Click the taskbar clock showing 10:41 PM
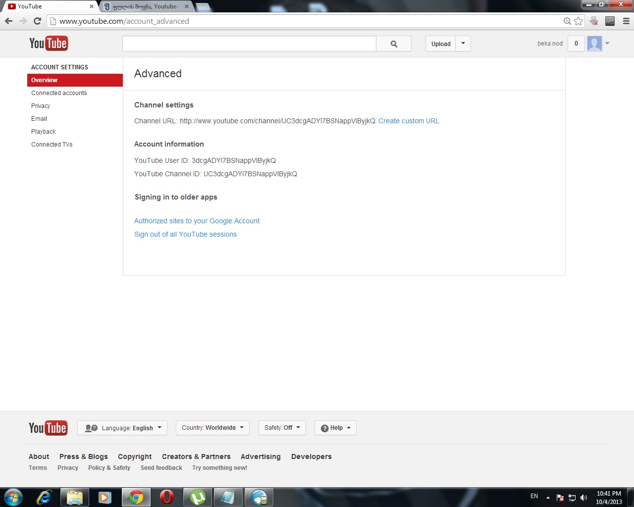634x507 pixels. point(609,498)
